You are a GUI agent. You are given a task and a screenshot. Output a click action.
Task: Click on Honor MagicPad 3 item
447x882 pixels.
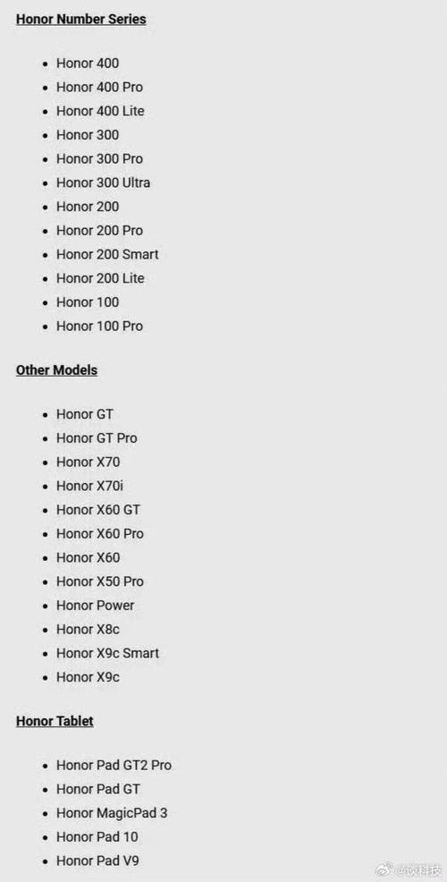point(112,813)
